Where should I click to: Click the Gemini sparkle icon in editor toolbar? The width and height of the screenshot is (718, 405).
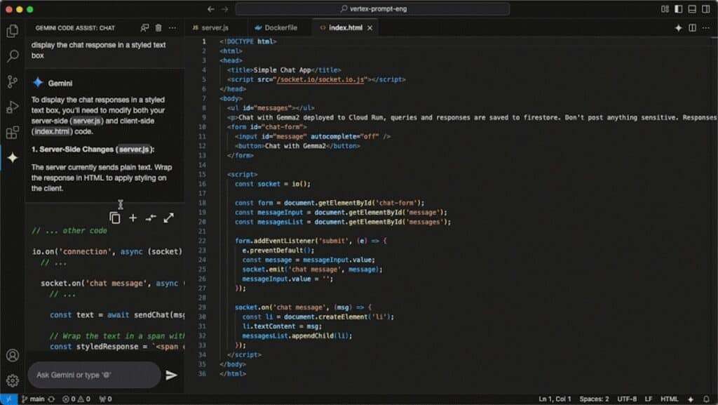click(x=678, y=28)
